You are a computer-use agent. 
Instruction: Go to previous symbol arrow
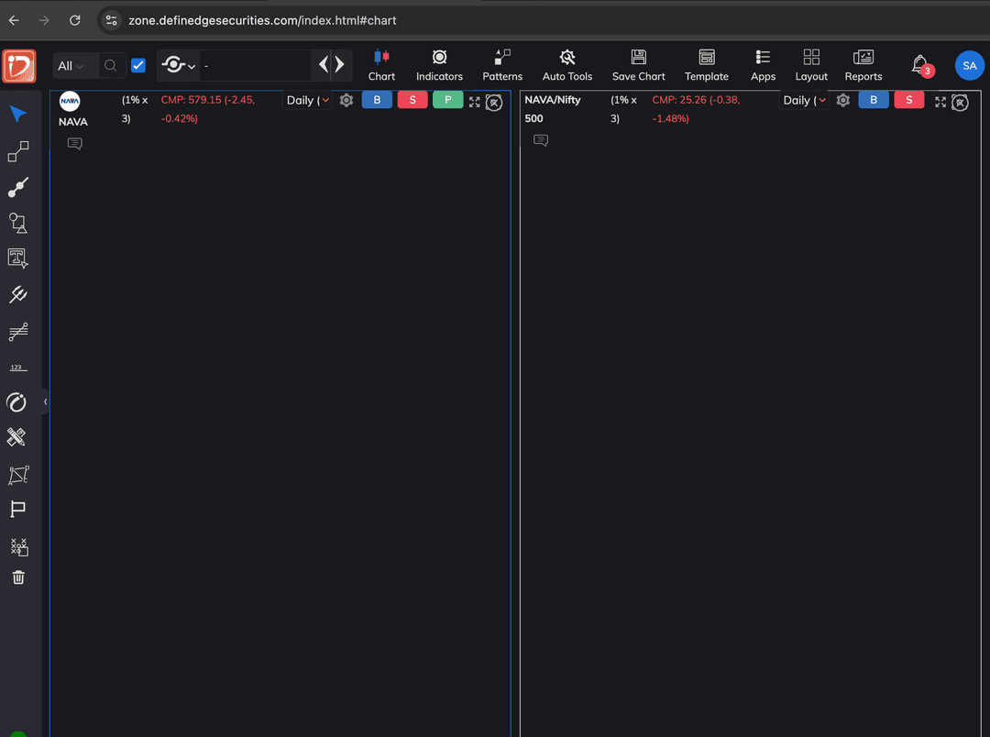(324, 64)
